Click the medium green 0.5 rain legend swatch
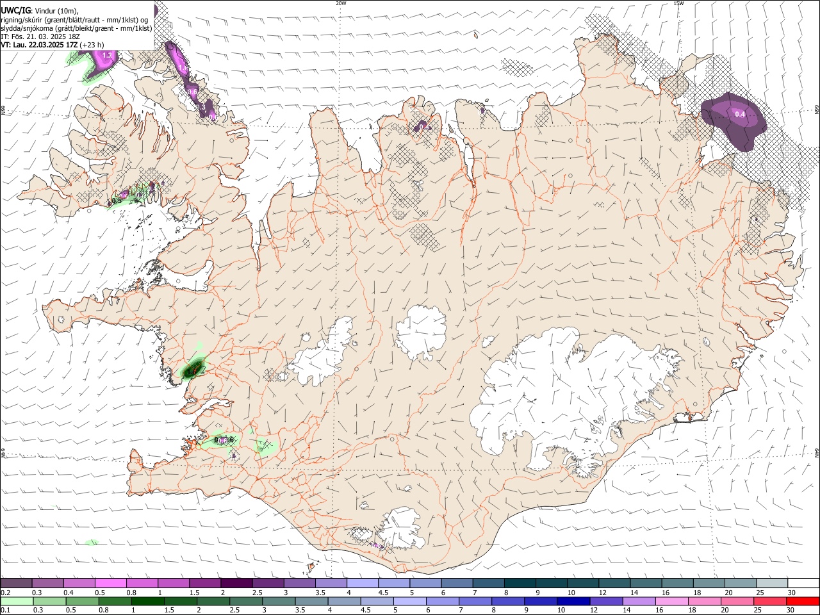The height and width of the screenshot is (615, 820). [82, 601]
